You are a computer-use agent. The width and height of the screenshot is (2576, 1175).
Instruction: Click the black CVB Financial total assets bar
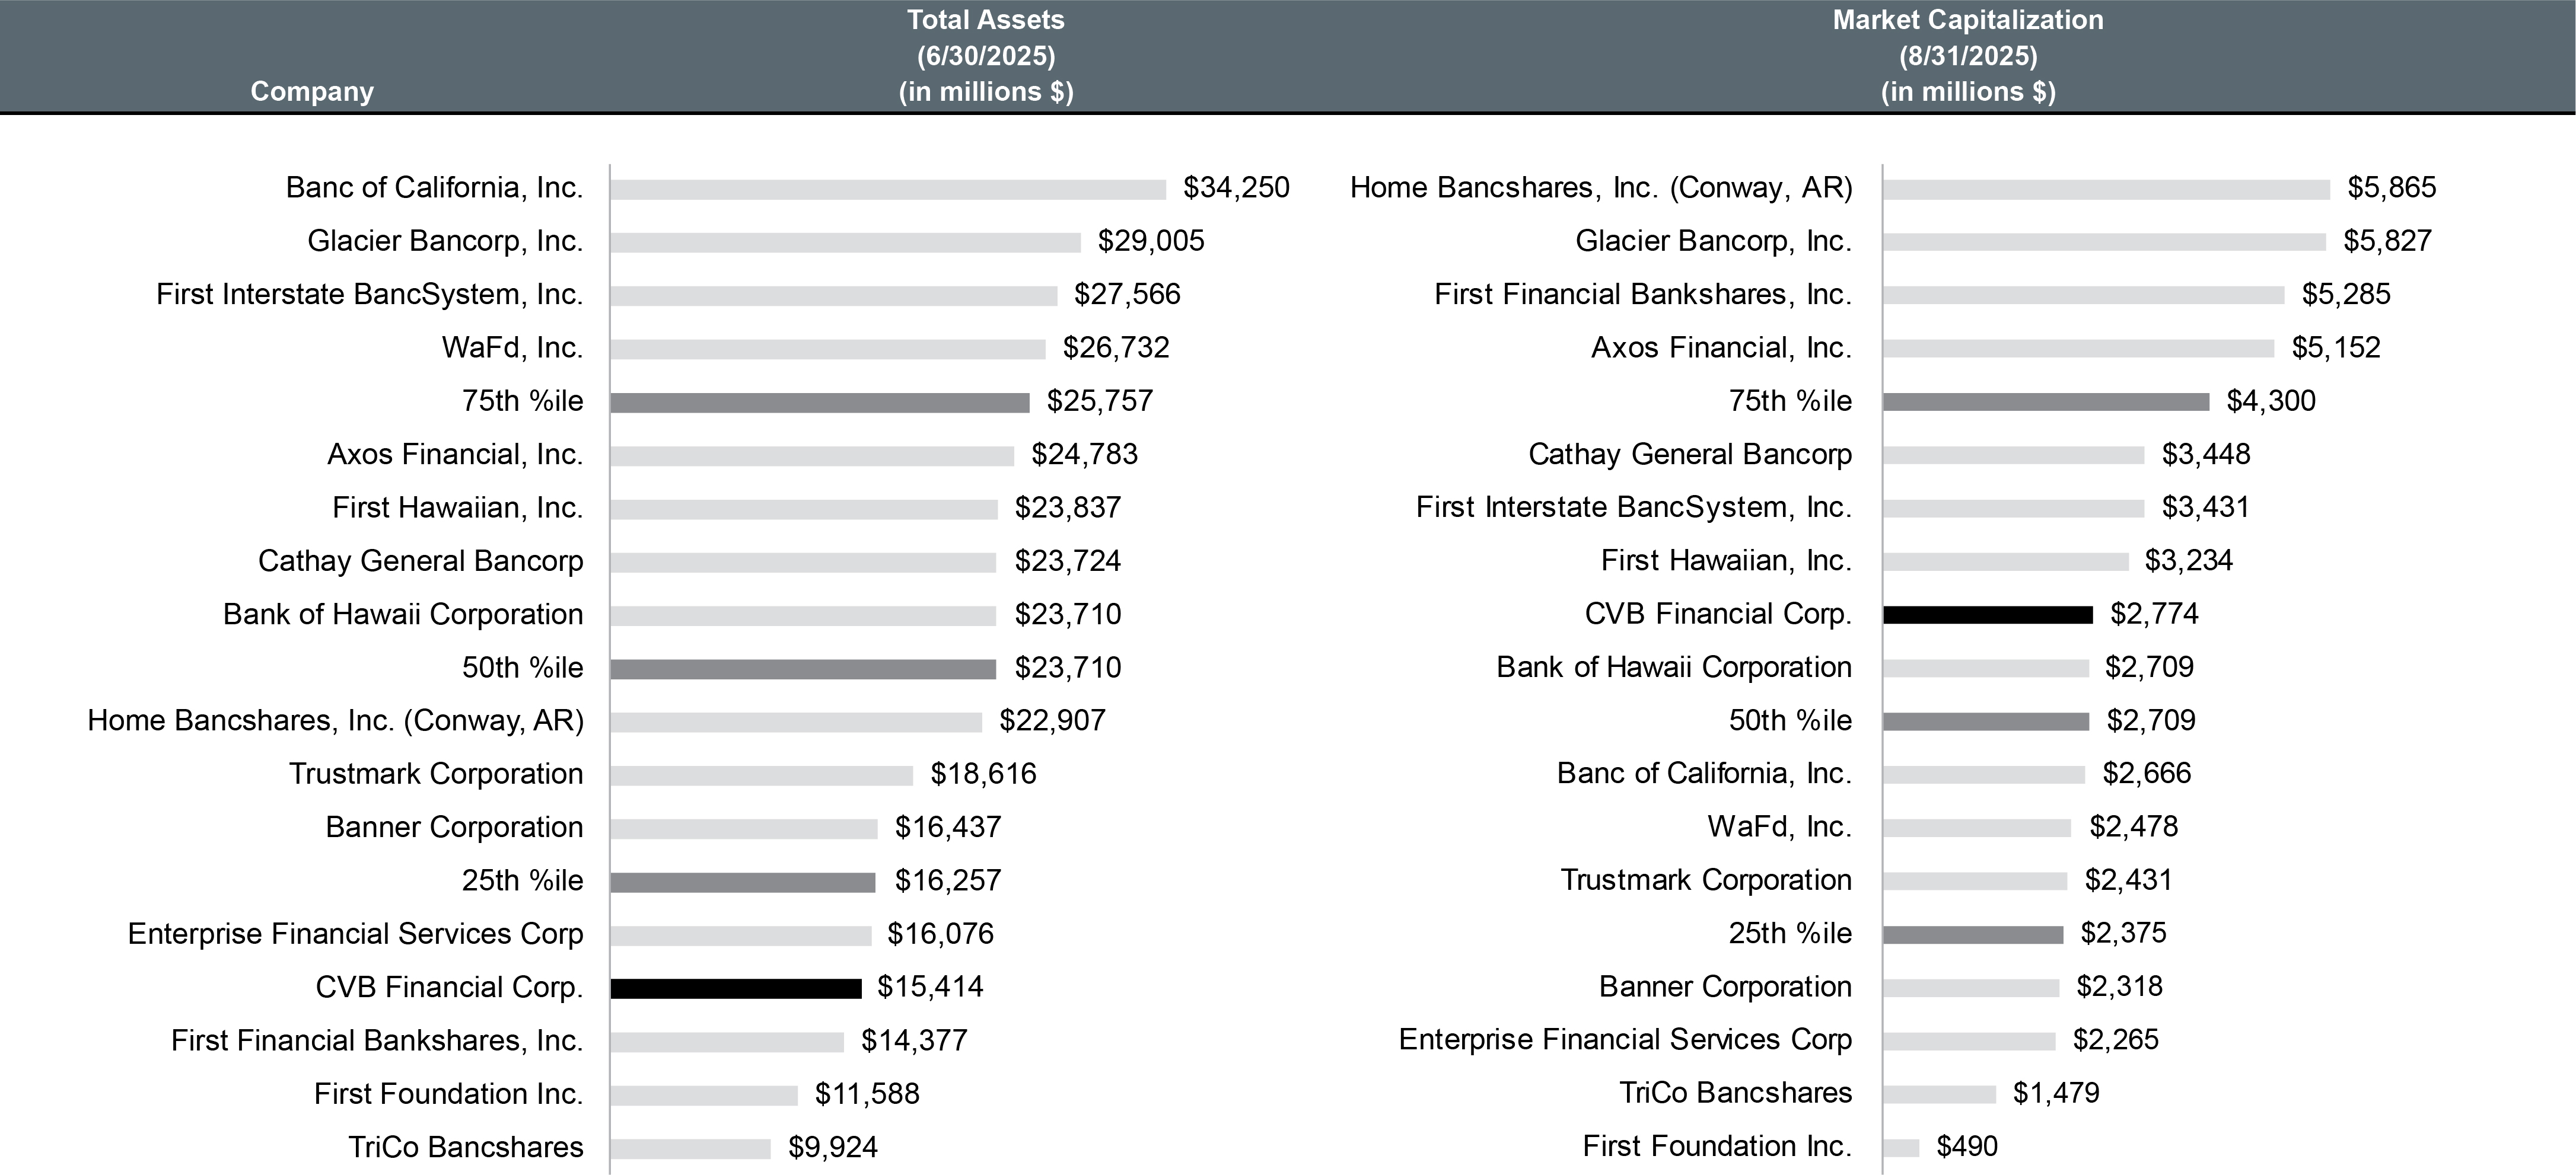(736, 988)
